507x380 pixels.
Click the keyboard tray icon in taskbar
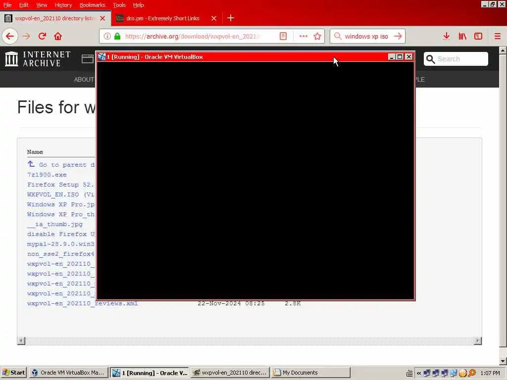409,373
